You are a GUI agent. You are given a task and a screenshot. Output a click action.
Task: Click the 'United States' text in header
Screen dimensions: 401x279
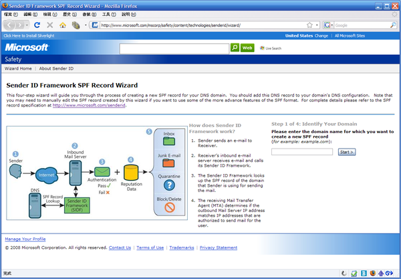pyautogui.click(x=299, y=36)
